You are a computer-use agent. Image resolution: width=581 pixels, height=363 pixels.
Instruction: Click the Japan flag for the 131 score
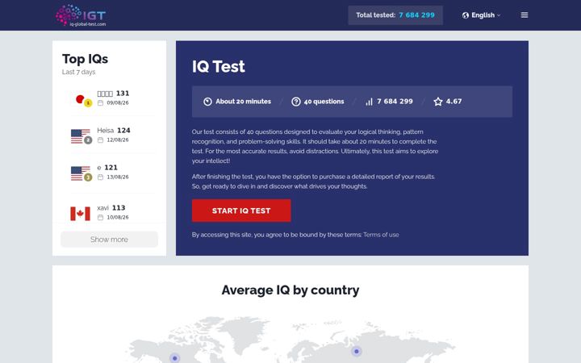(80, 99)
